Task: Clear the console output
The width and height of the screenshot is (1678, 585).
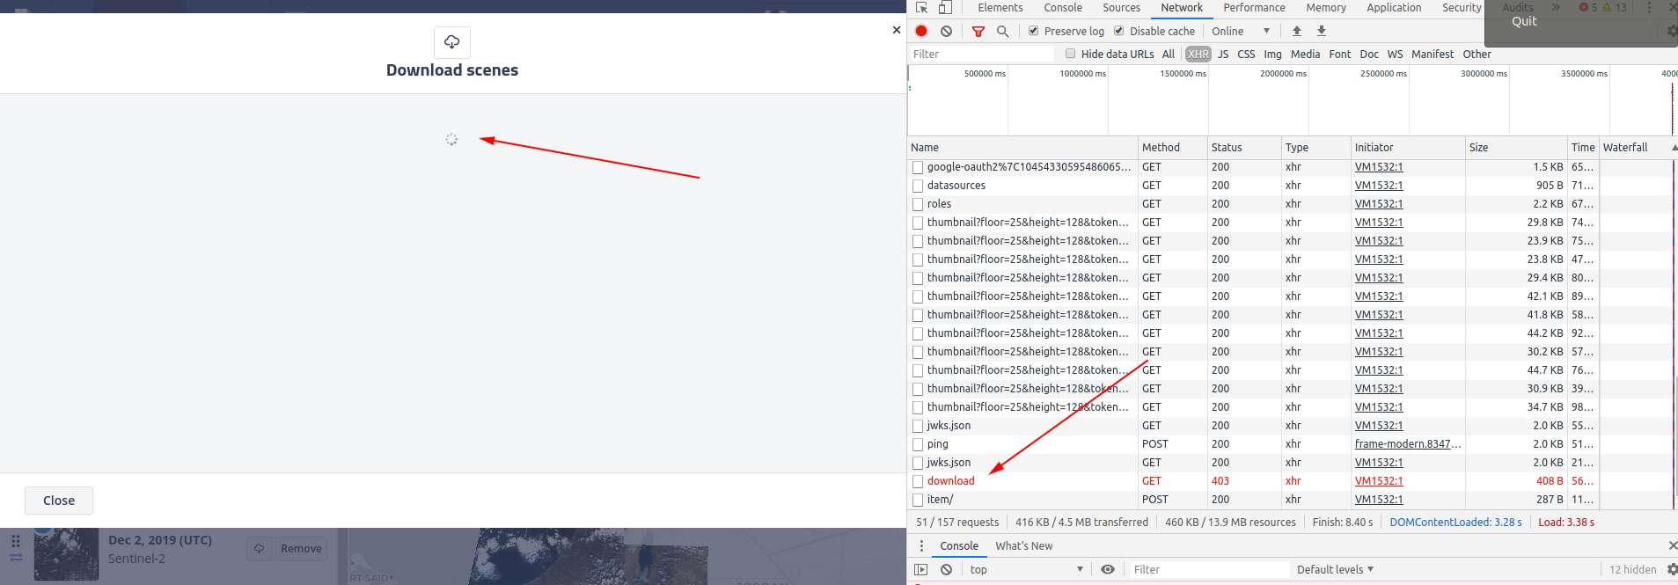Action: [x=946, y=569]
